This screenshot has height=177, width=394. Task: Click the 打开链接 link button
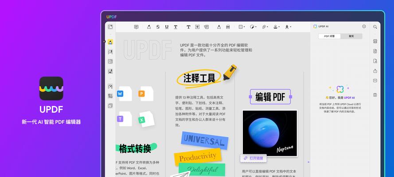[x=254, y=158]
